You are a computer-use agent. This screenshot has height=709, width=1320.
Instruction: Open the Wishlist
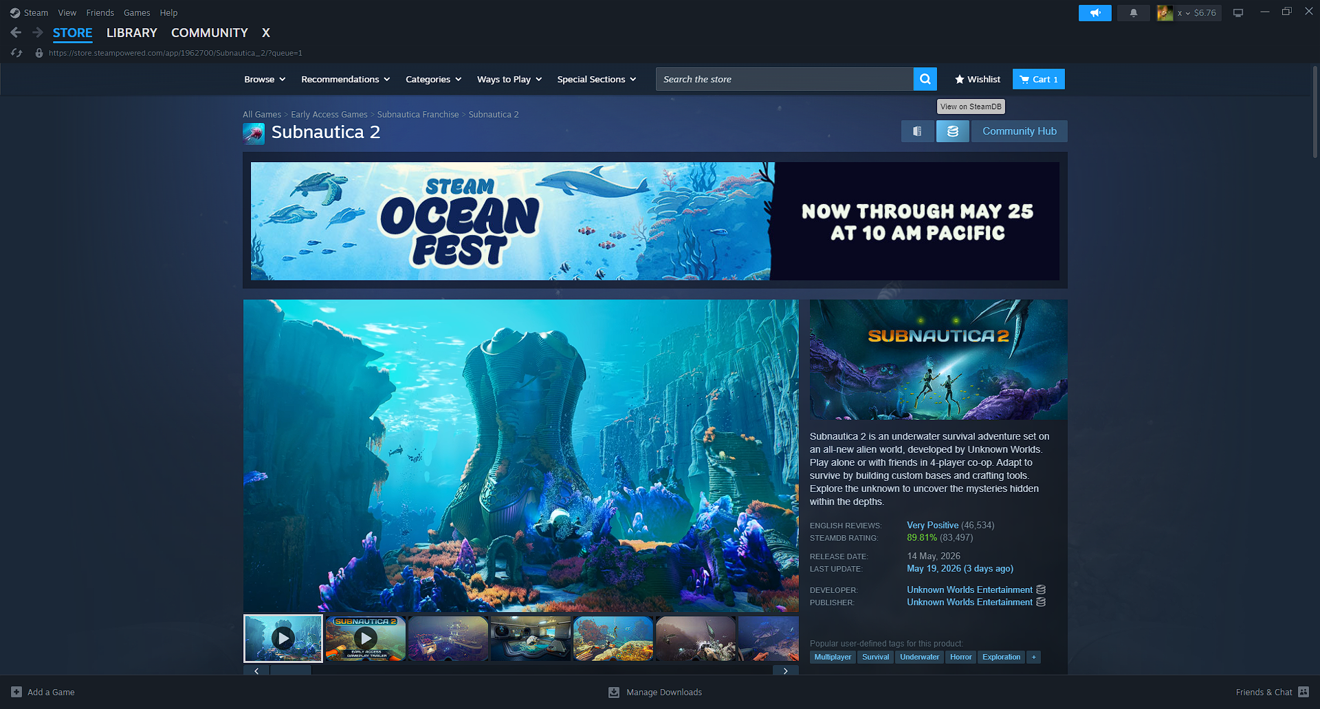tap(978, 79)
